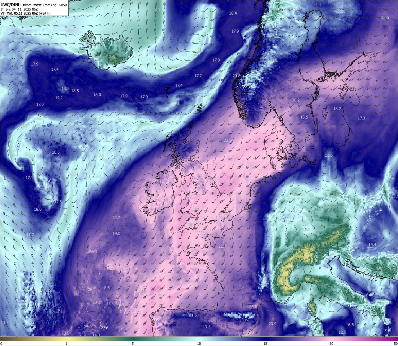Click the 20.8 value off Norway
Image resolution: width=398 pixels, height=346 pixels.
click(x=236, y=76)
